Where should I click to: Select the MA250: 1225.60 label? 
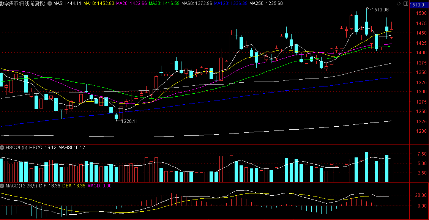(266, 3)
